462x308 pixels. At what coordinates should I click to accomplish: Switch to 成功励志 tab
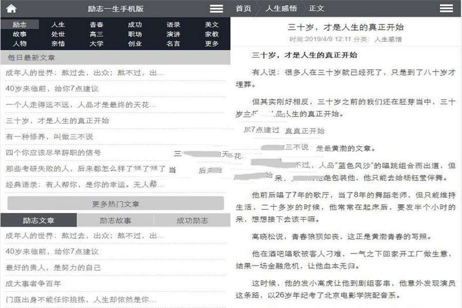[x=192, y=220]
